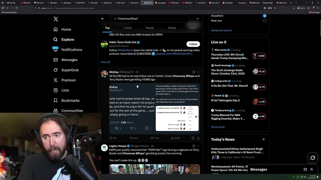Show more Live on X

[218, 127]
